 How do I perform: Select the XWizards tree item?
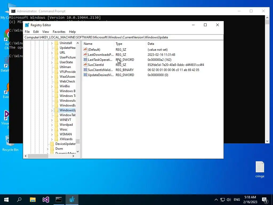coord(66,139)
